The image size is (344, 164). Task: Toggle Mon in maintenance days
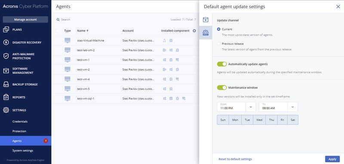coord(235,120)
